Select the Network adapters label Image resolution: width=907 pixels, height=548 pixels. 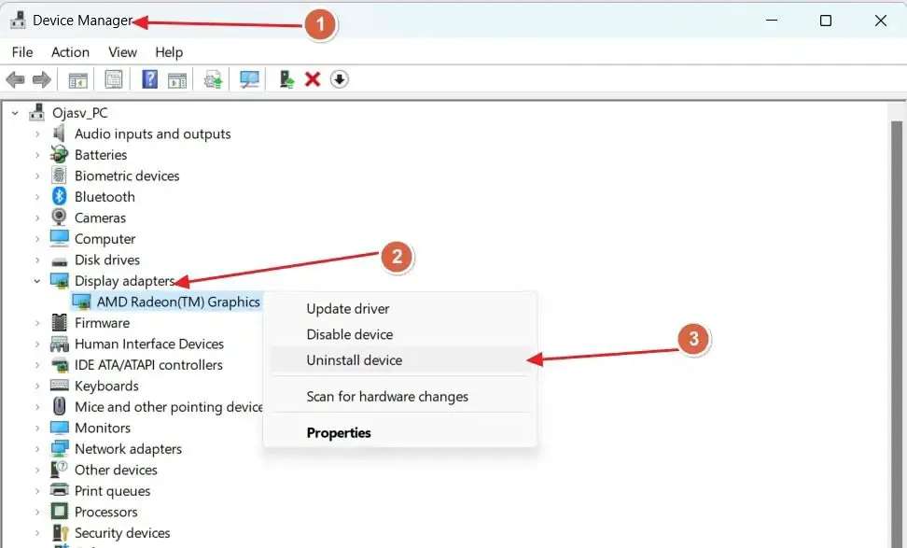128,448
